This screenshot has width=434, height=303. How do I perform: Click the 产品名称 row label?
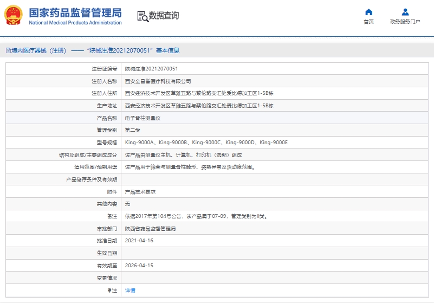click(x=107, y=118)
